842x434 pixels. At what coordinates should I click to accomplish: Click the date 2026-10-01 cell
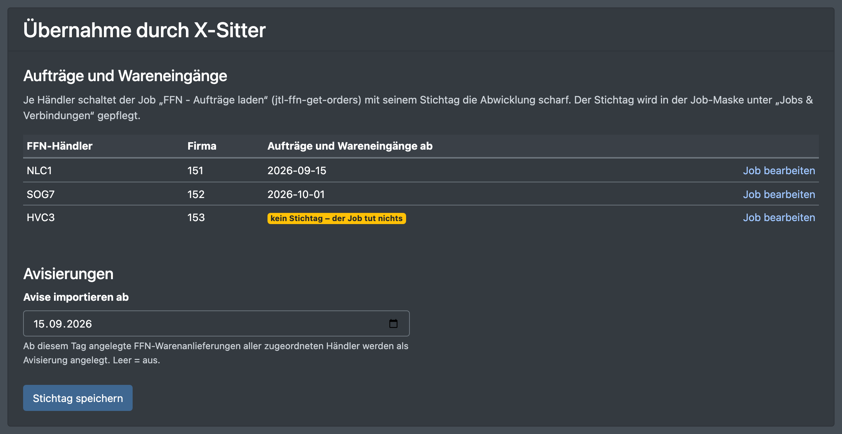(296, 194)
